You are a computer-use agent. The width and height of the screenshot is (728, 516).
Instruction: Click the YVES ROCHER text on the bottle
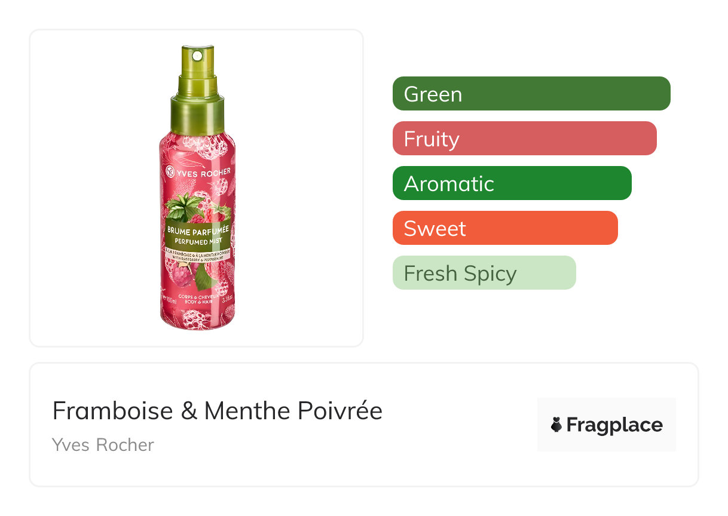tap(202, 173)
